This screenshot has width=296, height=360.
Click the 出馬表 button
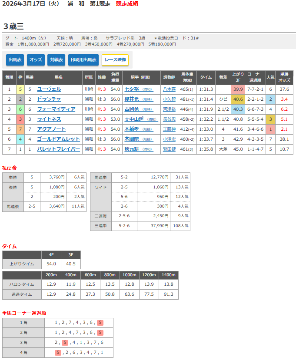15,60
